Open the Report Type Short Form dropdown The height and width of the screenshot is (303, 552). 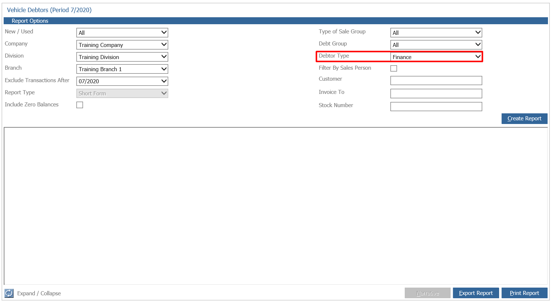122,93
